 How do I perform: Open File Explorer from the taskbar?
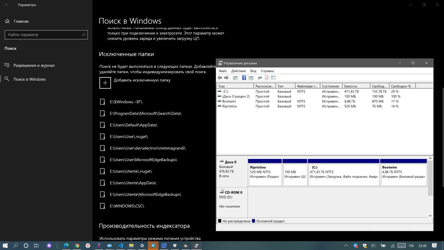coord(131,245)
